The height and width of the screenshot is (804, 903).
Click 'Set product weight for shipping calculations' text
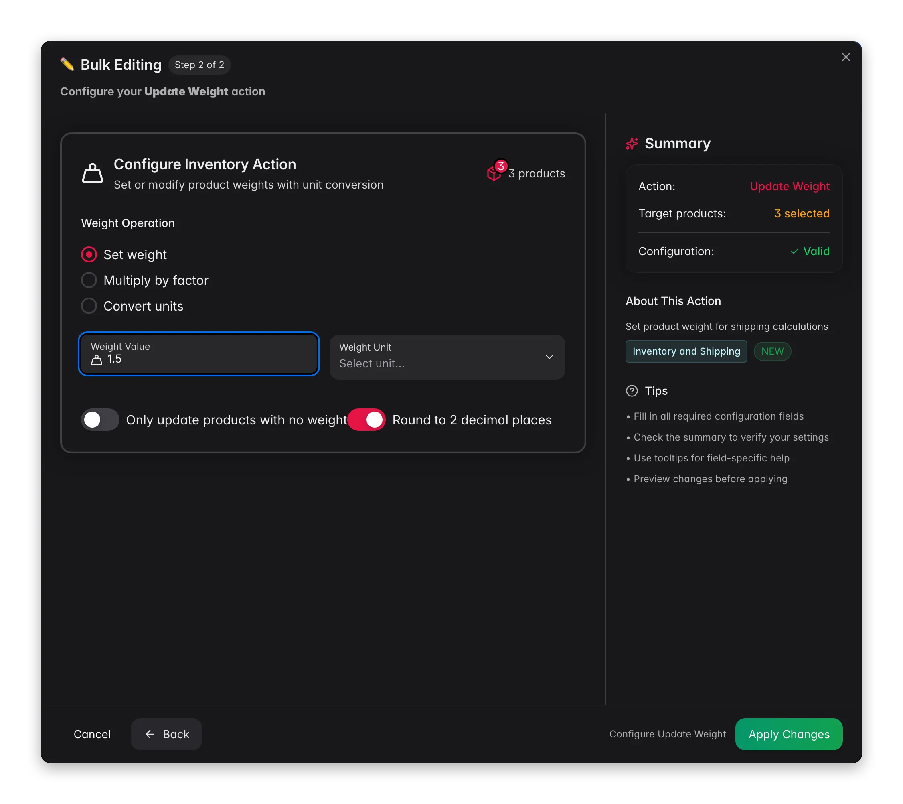(x=727, y=327)
